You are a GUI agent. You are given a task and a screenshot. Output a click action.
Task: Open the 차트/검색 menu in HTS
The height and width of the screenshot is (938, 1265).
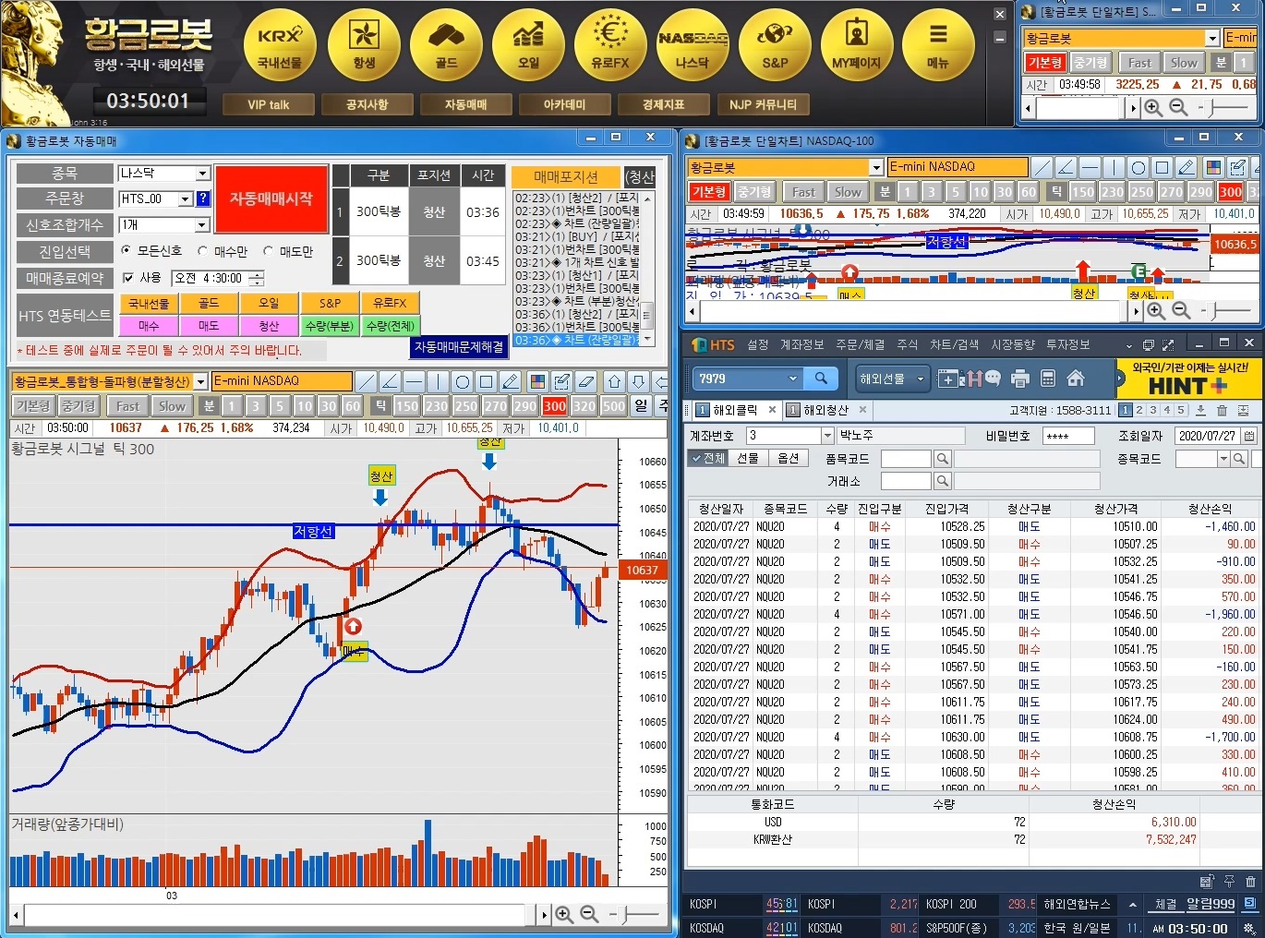pos(954,344)
